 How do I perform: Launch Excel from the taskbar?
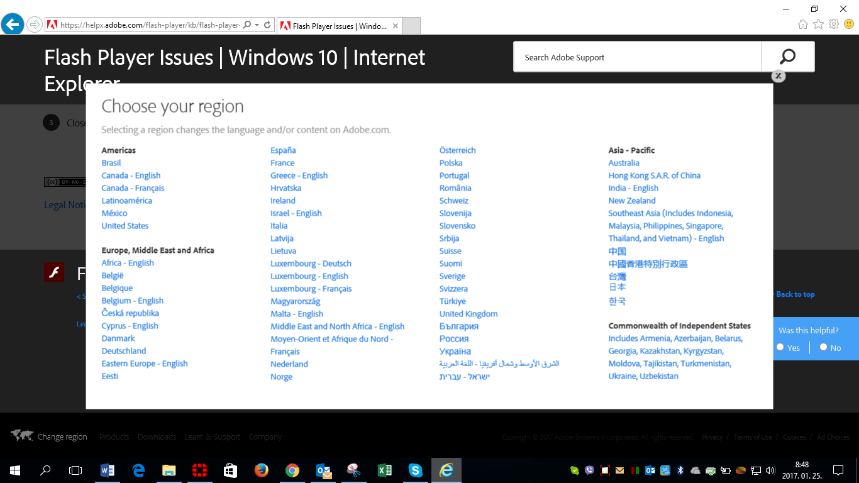click(384, 470)
